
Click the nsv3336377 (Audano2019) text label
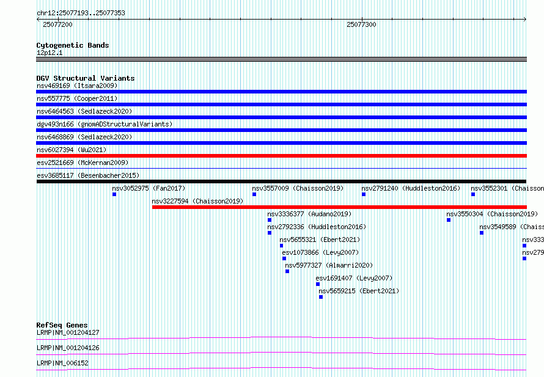tap(309, 214)
